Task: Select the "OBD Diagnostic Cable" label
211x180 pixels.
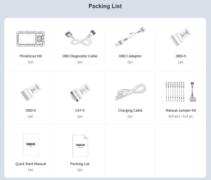Action: coord(80,56)
